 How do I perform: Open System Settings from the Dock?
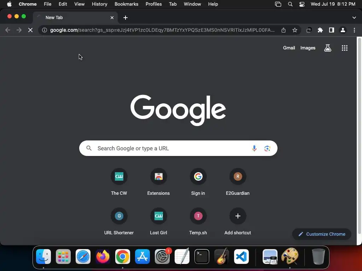click(x=162, y=257)
